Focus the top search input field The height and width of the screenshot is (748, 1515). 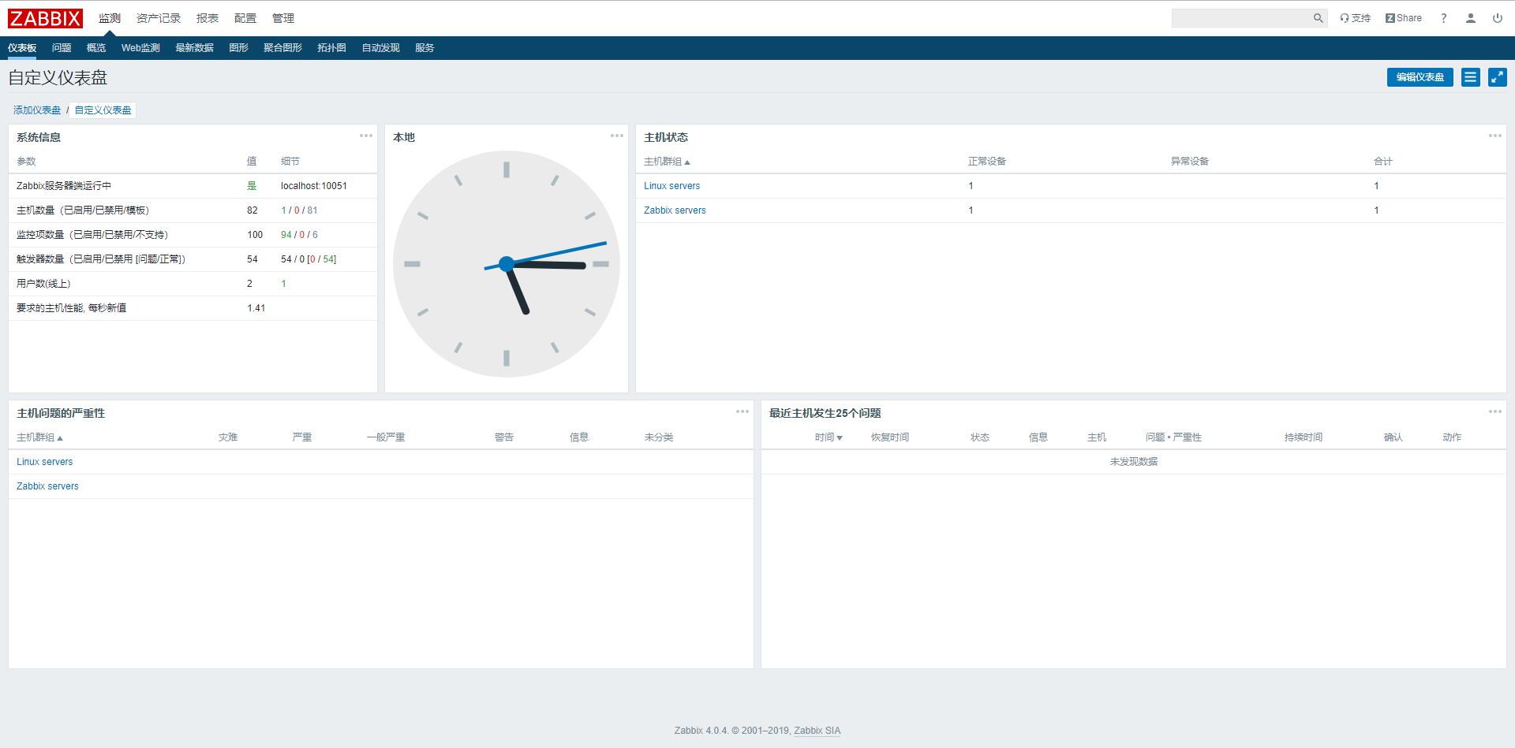click(x=1242, y=18)
